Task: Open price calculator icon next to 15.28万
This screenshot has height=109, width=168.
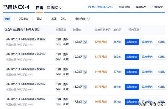Action: coord(85,57)
